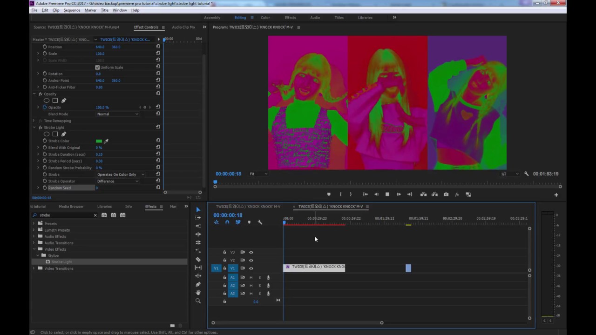The height and width of the screenshot is (335, 596).
Task: Toggle animation stopwatch for Position
Action: click(x=45, y=47)
